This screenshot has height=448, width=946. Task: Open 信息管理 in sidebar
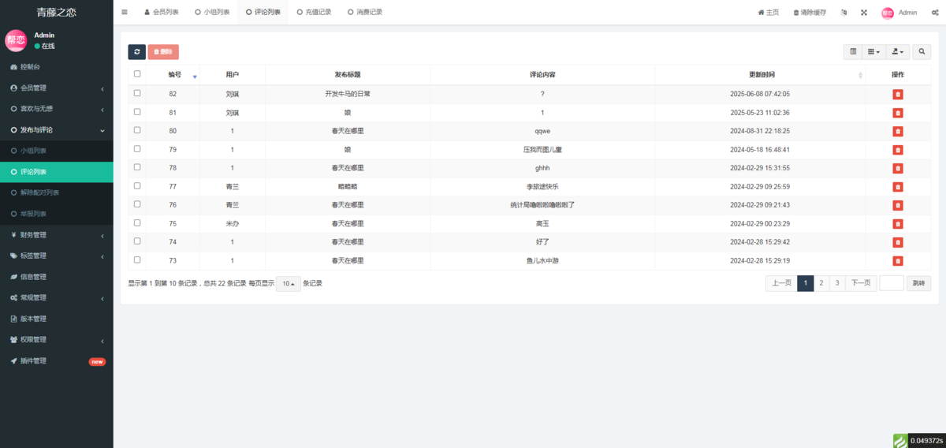[x=57, y=277]
